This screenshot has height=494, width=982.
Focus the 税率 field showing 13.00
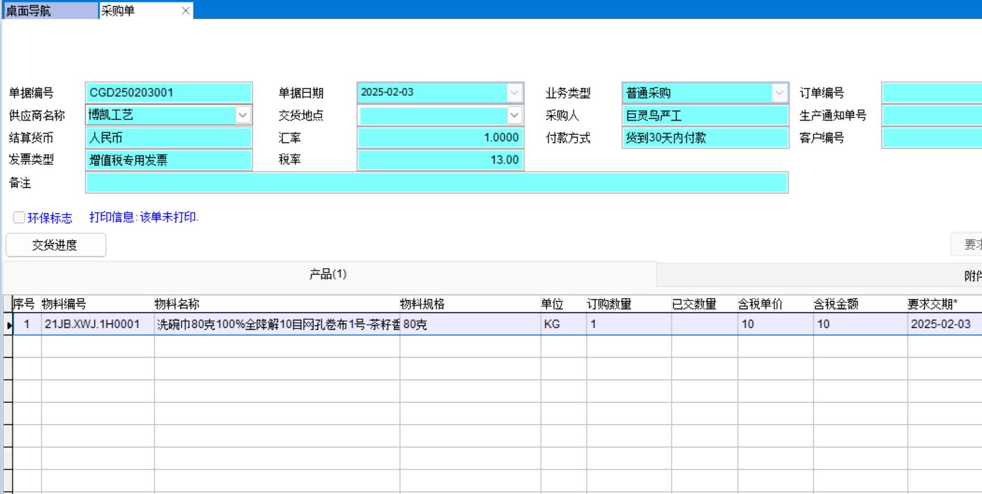coord(440,160)
